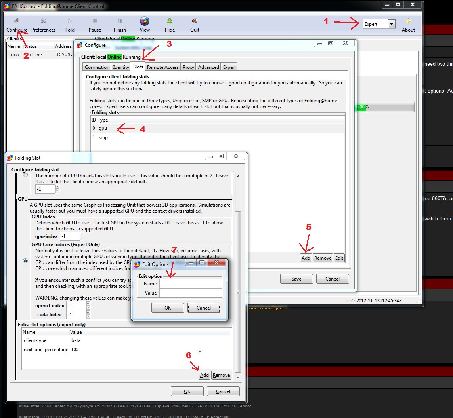Remove the selected extra slot option
Image resolution: width=453 pixels, height=418 pixels.
pos(221,375)
